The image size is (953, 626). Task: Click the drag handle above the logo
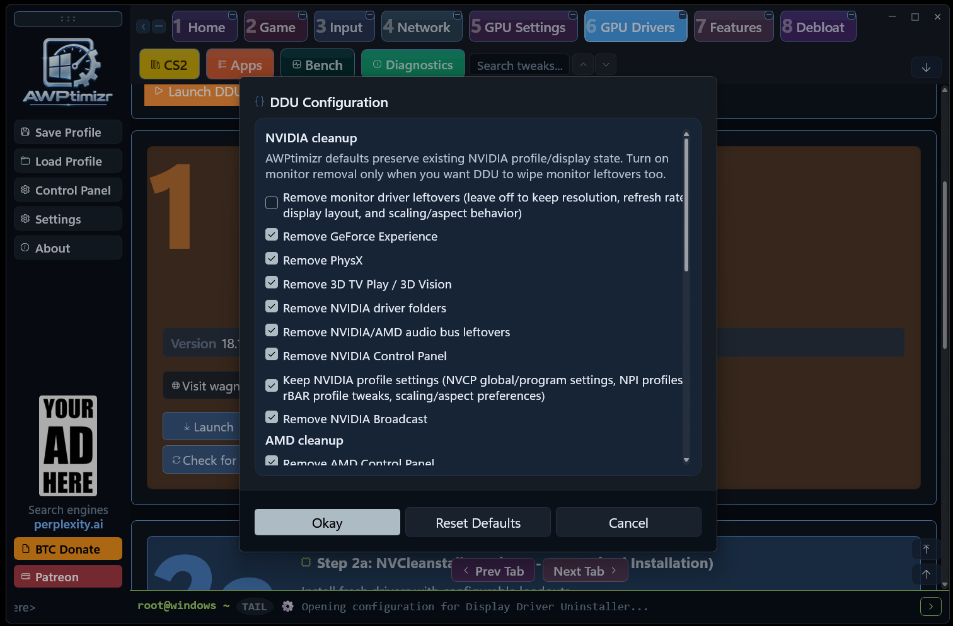tap(68, 19)
